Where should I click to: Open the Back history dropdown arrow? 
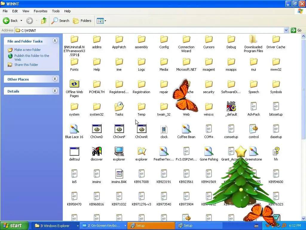[x=21, y=21]
